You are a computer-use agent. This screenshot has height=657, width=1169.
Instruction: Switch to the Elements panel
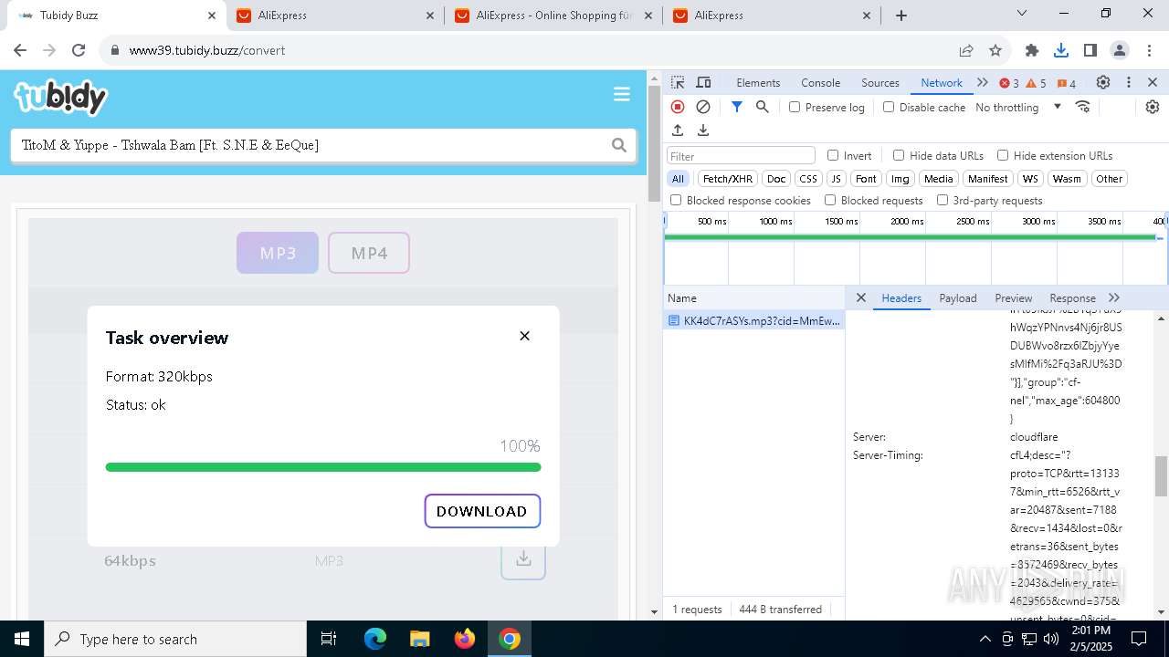coord(758,82)
